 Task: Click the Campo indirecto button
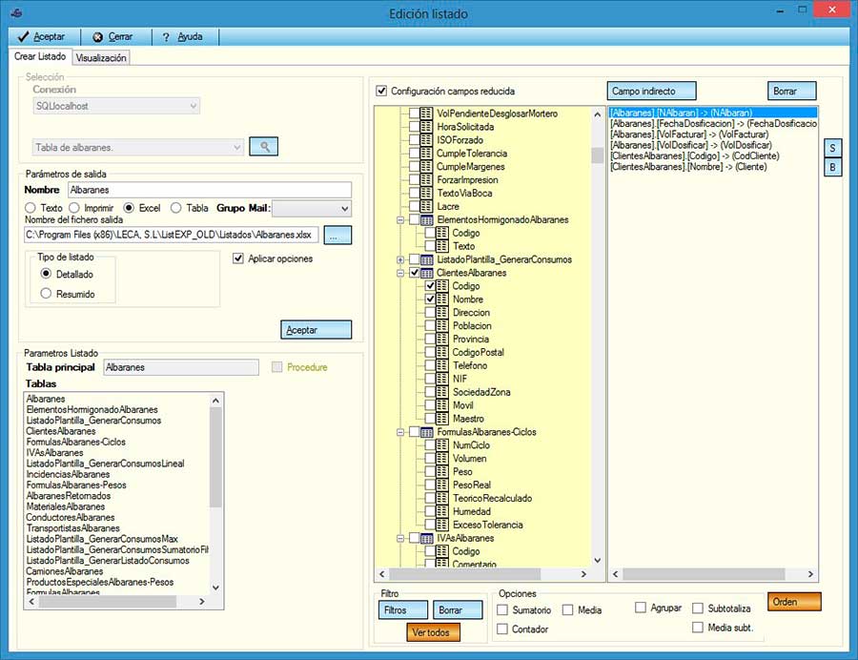(651, 91)
